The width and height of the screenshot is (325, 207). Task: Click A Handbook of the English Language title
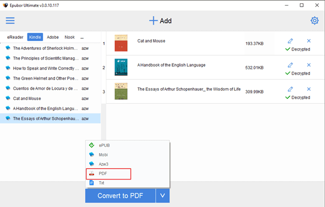click(x=171, y=65)
